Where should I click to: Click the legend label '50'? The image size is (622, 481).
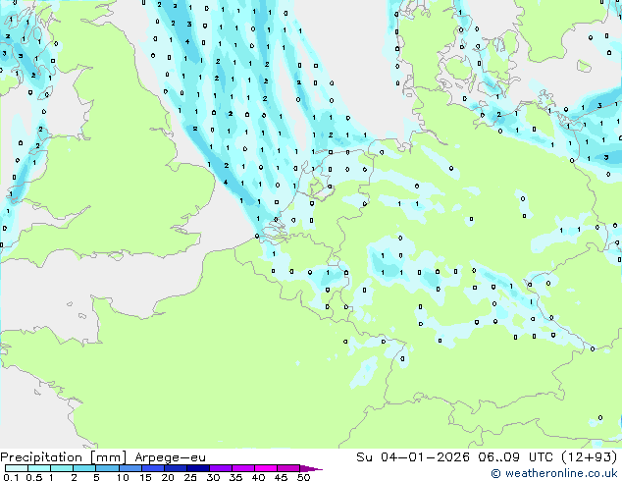point(304,477)
